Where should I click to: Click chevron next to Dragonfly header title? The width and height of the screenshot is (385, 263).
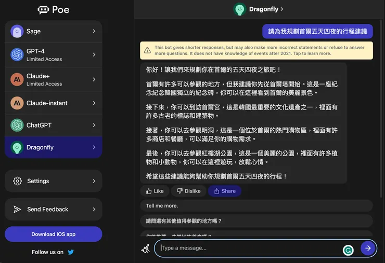click(282, 9)
